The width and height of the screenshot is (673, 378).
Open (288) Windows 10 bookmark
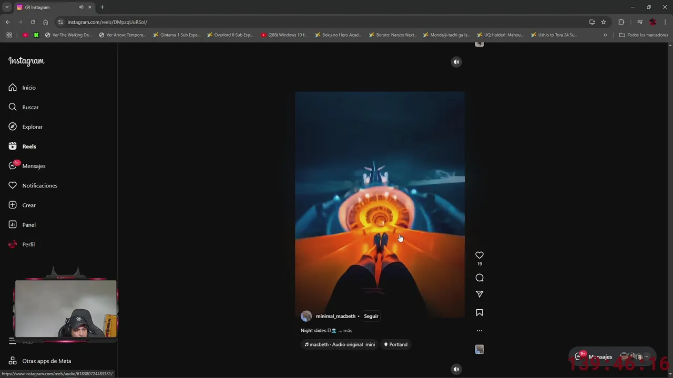pos(284,35)
